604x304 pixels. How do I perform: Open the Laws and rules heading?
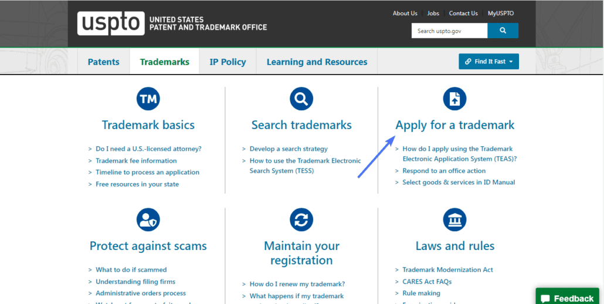click(x=455, y=245)
